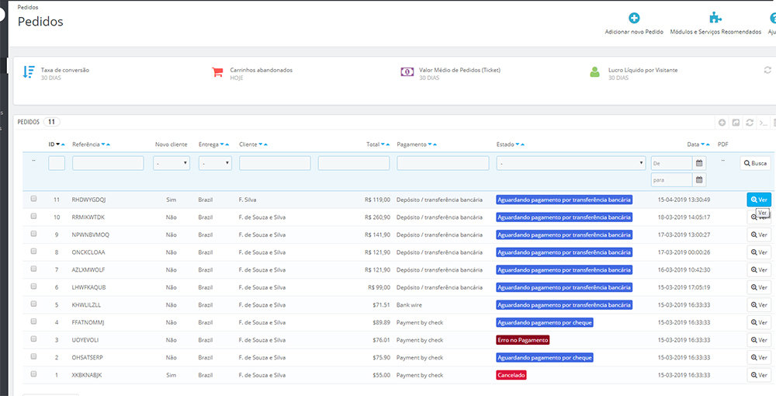The width and height of the screenshot is (776, 396).
Task: Open Módulos e Serviços Recomendados puzzle icon
Action: [x=715, y=19]
